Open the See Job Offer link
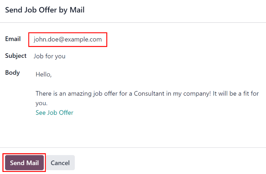Viewport: 266px width, 174px height. click(54, 112)
